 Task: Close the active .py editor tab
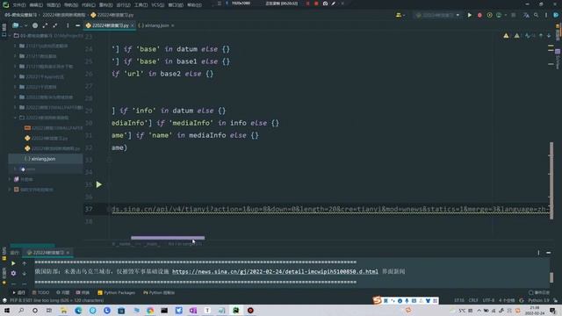pos(133,25)
